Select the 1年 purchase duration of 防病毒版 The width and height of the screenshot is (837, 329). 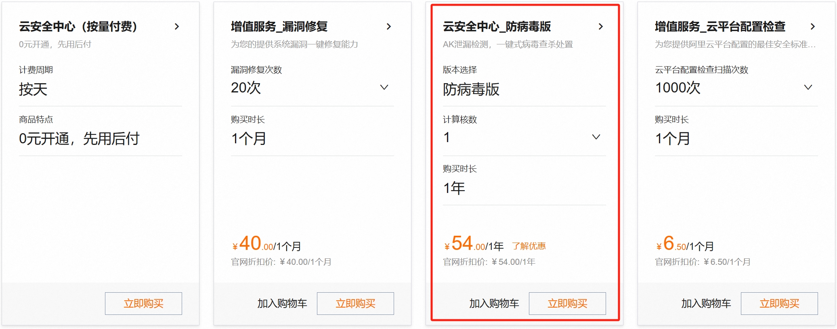pyautogui.click(x=454, y=188)
